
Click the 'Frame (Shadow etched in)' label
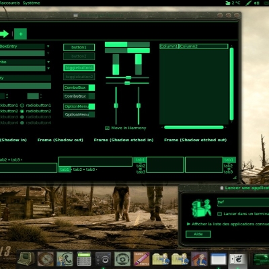[x=124, y=140]
